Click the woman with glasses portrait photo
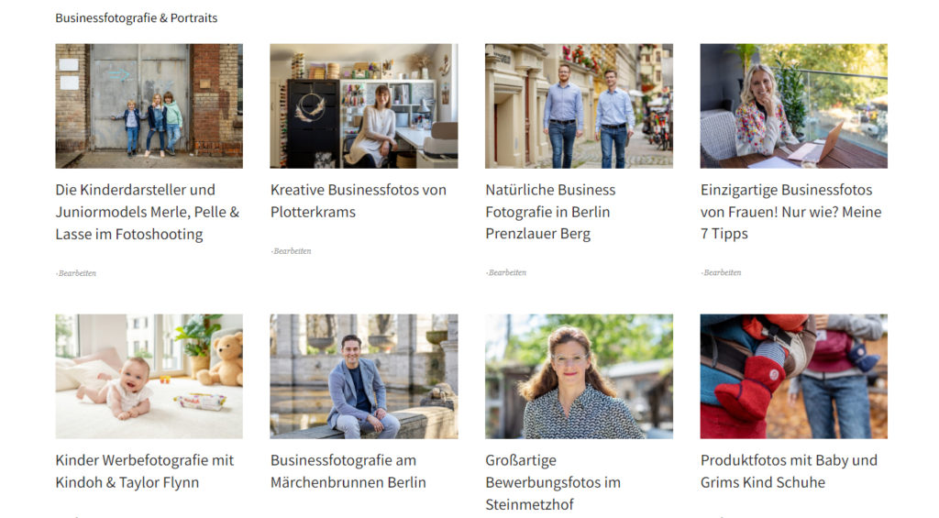Image resolution: width=939 pixels, height=518 pixels. pyautogui.click(x=580, y=377)
